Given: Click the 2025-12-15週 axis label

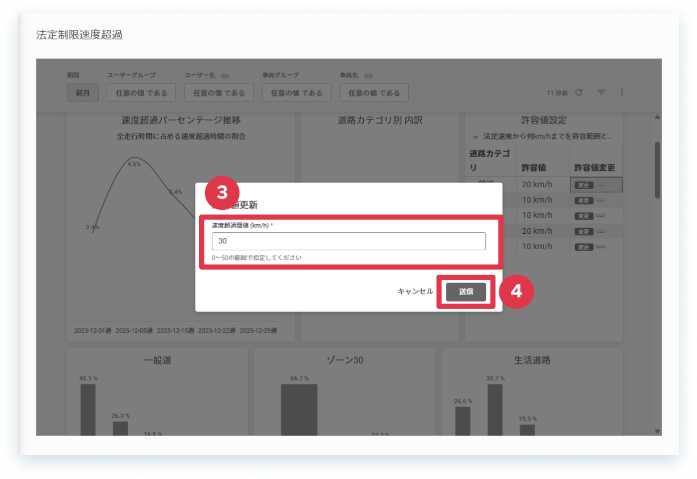Looking at the screenshot, I should pos(176,330).
